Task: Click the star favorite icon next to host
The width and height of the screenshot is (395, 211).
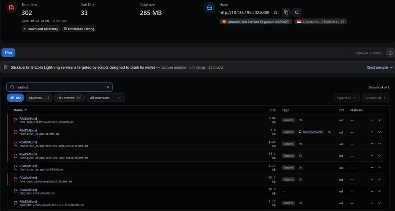Action: tap(275, 12)
